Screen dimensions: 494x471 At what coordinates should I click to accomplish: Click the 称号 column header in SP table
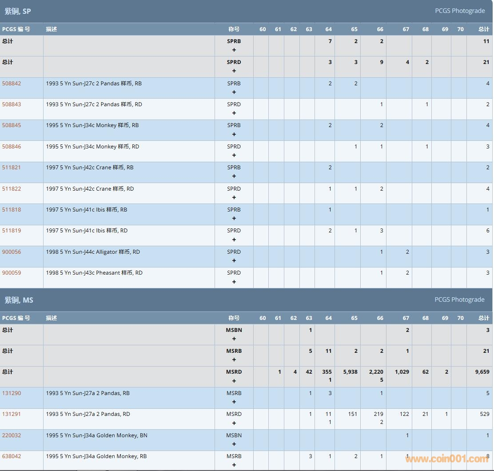tap(234, 29)
